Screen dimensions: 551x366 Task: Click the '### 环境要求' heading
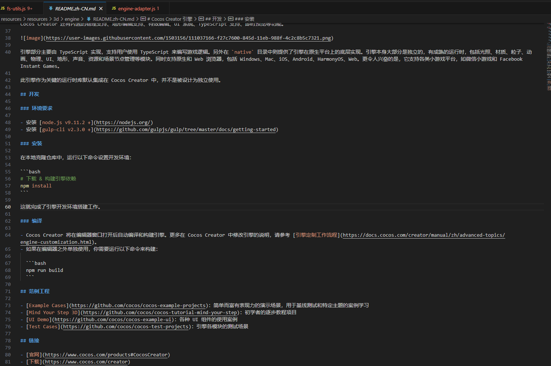36,109
